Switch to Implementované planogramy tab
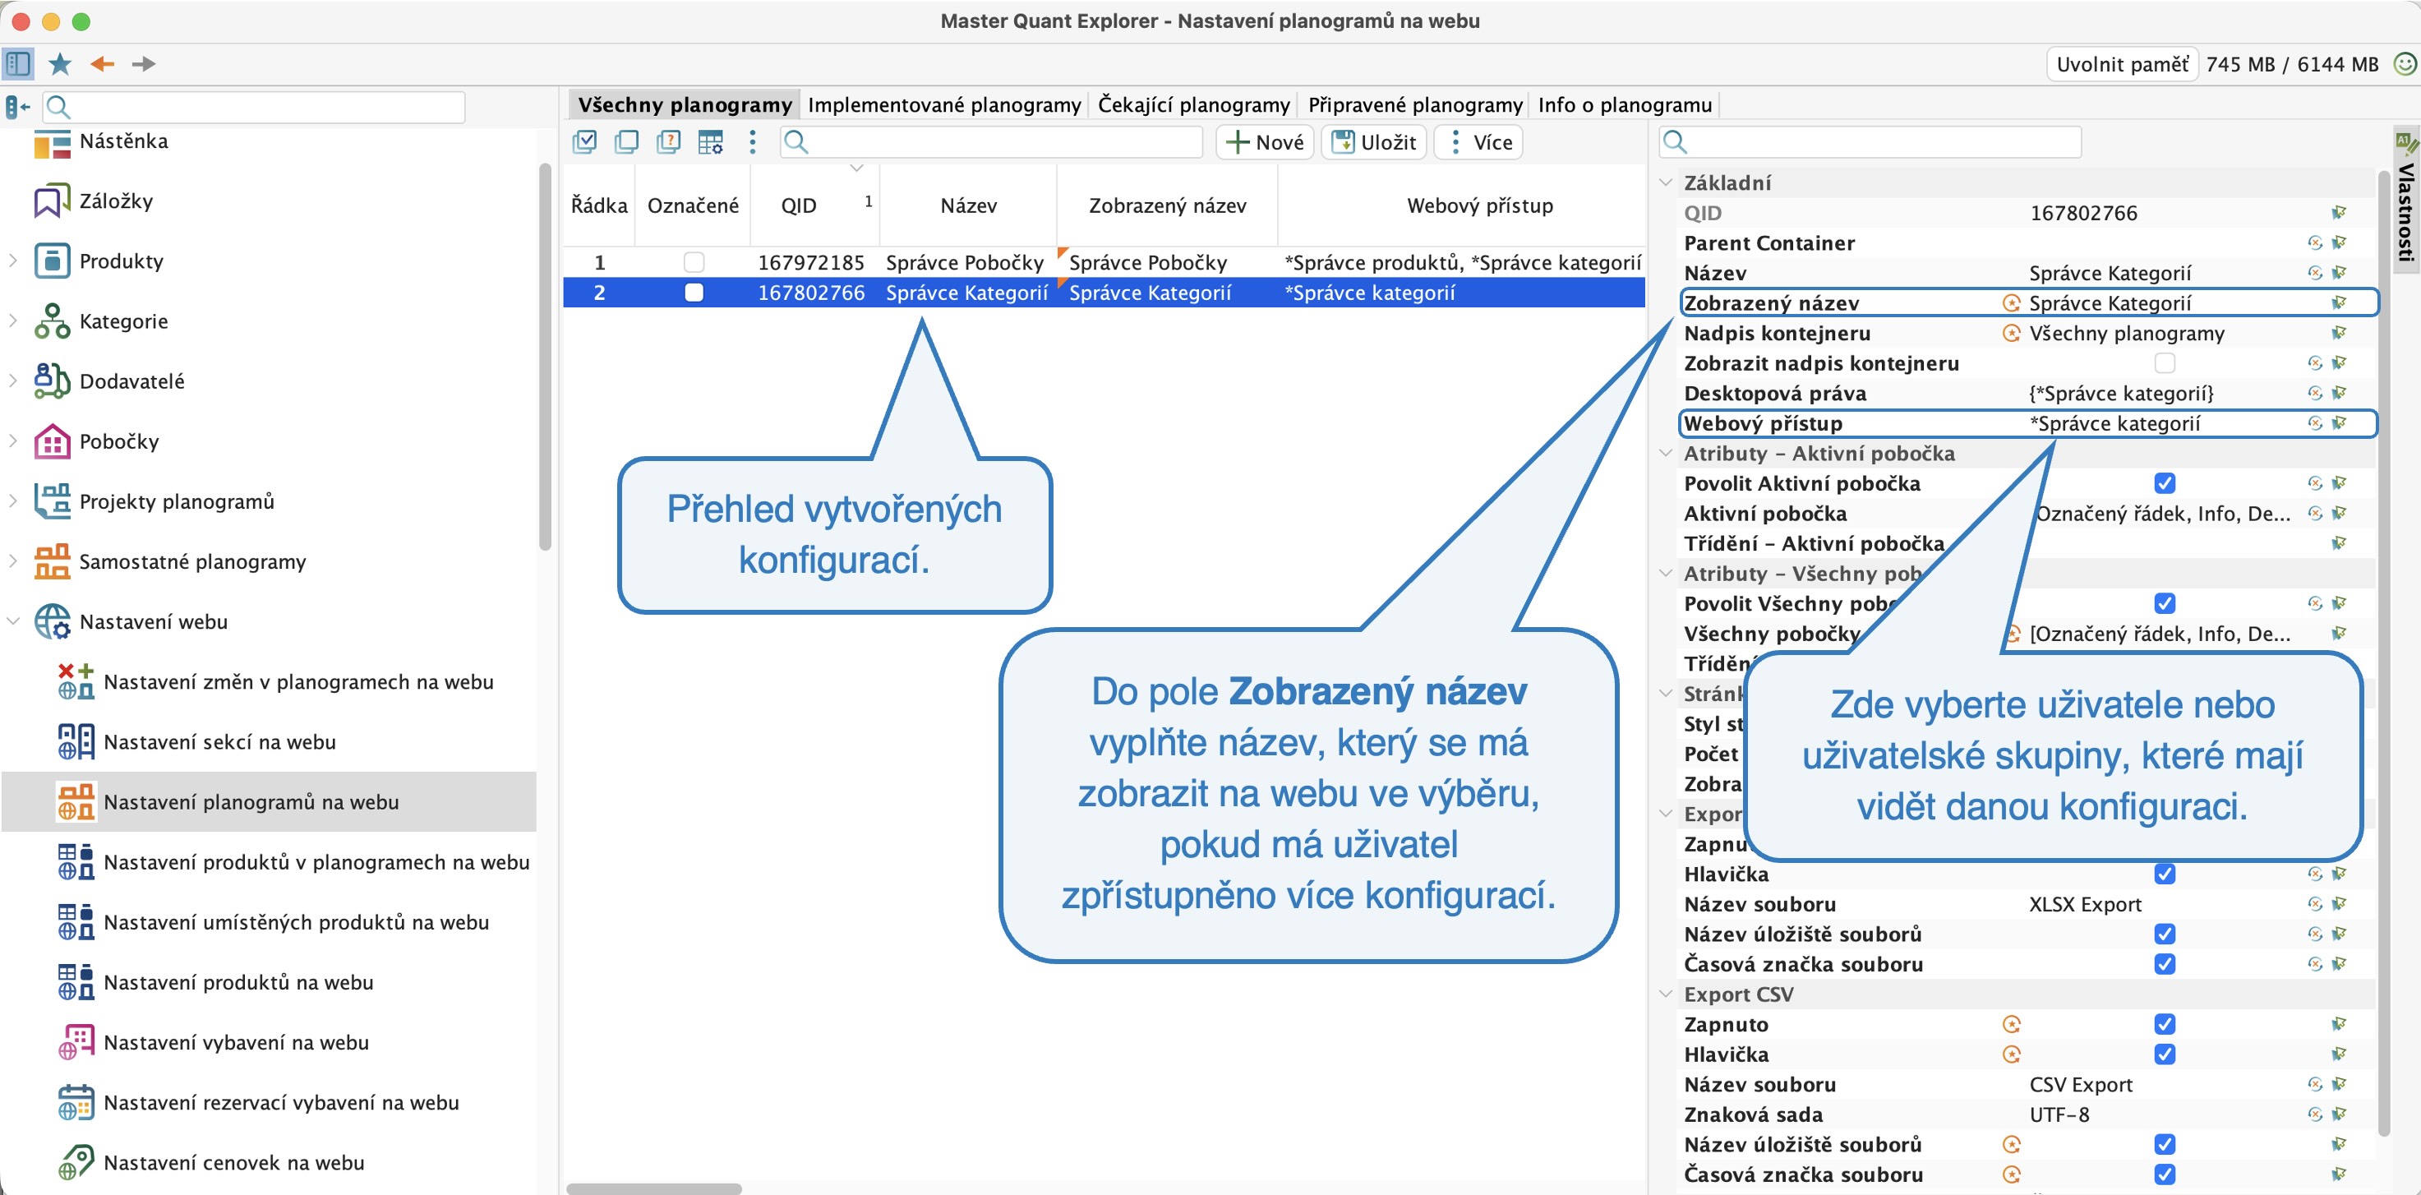Screen dimensions: 2421x1195 coord(943,104)
